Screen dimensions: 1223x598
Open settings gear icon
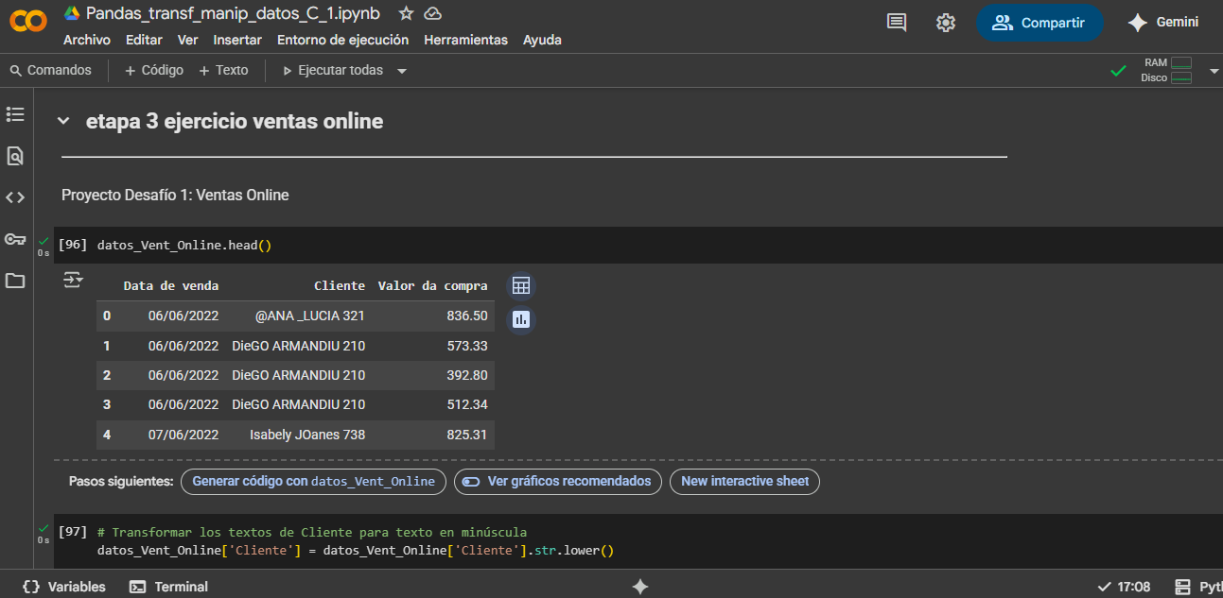point(946,23)
